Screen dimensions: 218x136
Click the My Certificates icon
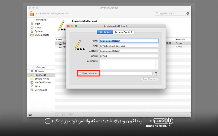coord(32,82)
